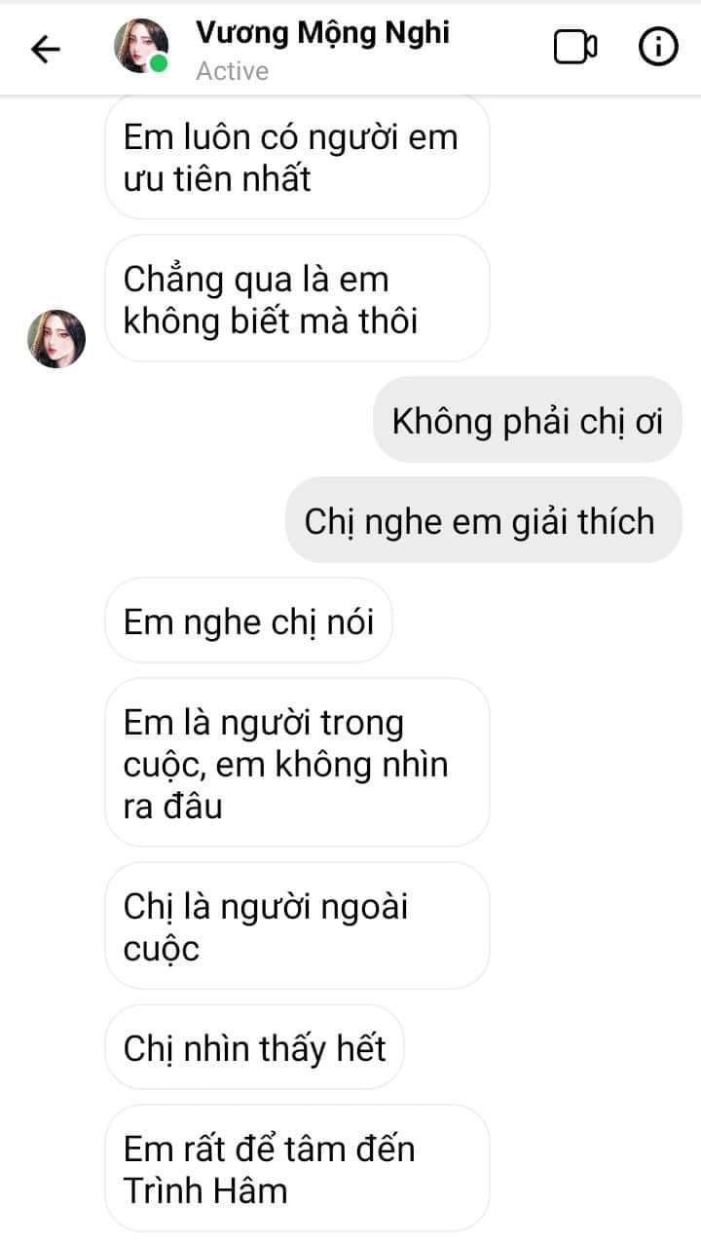
Task: Open Vương Mộng Nghi contact name
Action: [322, 32]
